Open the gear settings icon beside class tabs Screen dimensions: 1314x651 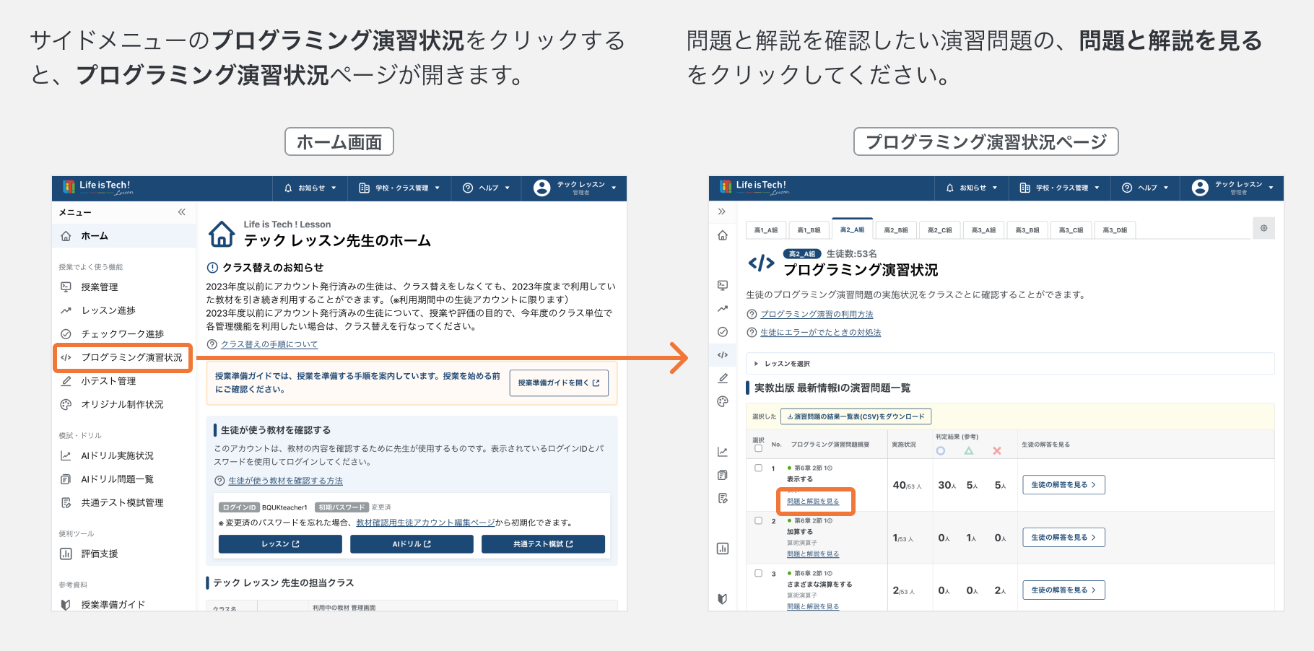[x=1263, y=228]
